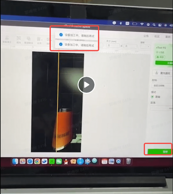This screenshot has height=194, width=173.
Task: Open the dropdown right of size fields
Action: (145, 47)
